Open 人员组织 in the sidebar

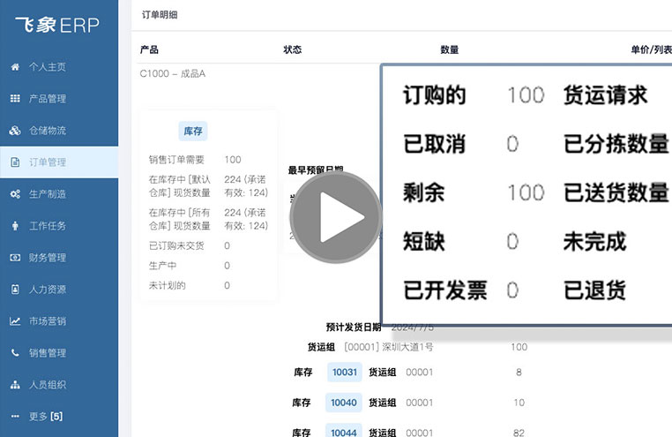(48, 385)
